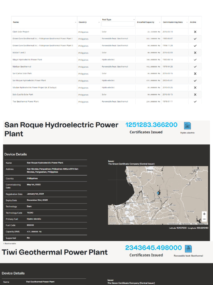Open the IslaSol 1 and 2 entry
213x285 pixels.
[x=19, y=53]
